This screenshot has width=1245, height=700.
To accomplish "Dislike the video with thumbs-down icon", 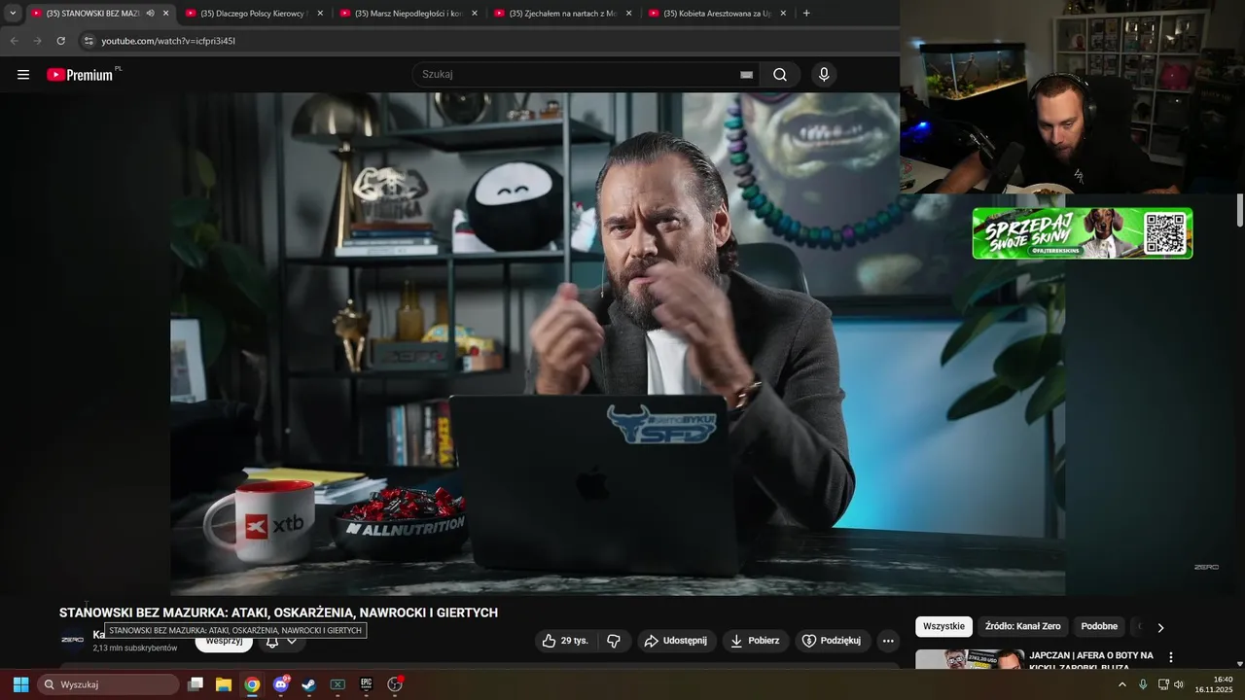I will (x=614, y=641).
